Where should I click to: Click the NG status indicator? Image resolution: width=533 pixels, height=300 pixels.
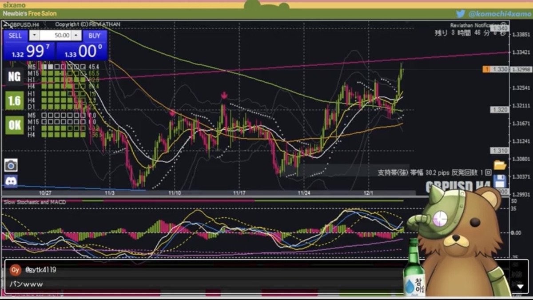pyautogui.click(x=14, y=76)
